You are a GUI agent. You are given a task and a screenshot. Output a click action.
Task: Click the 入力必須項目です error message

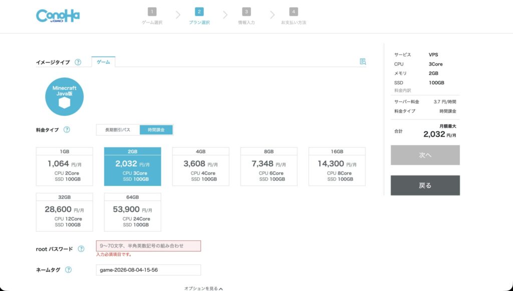114,254
